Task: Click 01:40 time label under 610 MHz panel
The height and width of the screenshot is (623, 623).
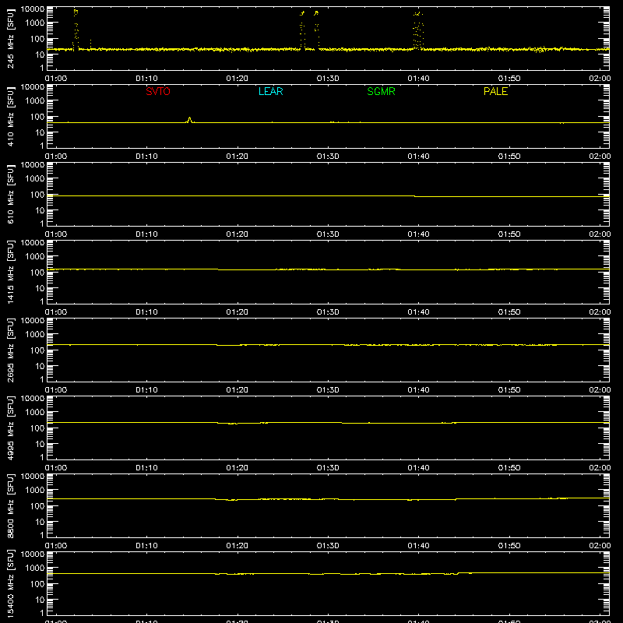Action: 418,234
